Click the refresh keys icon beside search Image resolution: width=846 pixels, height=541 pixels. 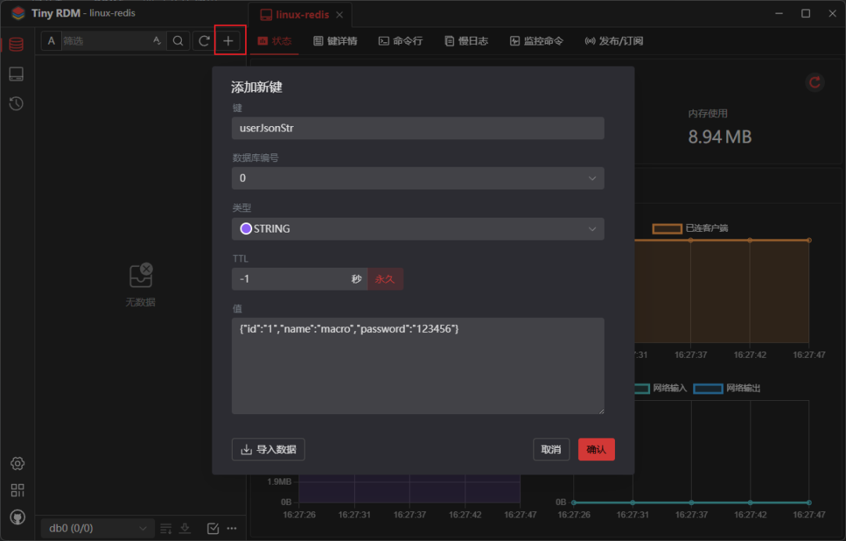click(x=202, y=40)
